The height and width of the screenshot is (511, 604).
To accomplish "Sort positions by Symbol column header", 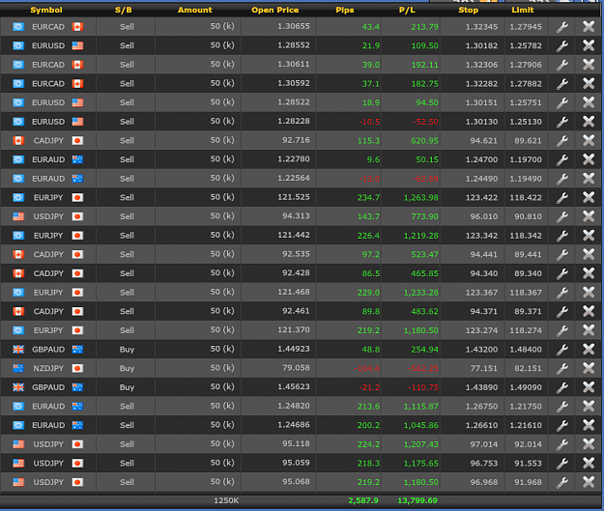I will click(46, 10).
